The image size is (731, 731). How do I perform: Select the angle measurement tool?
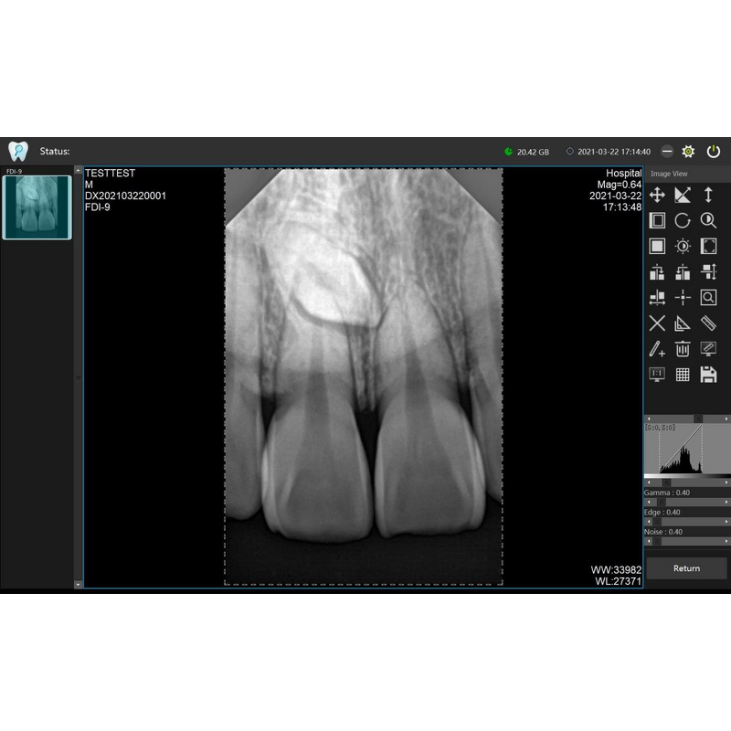coord(683,323)
